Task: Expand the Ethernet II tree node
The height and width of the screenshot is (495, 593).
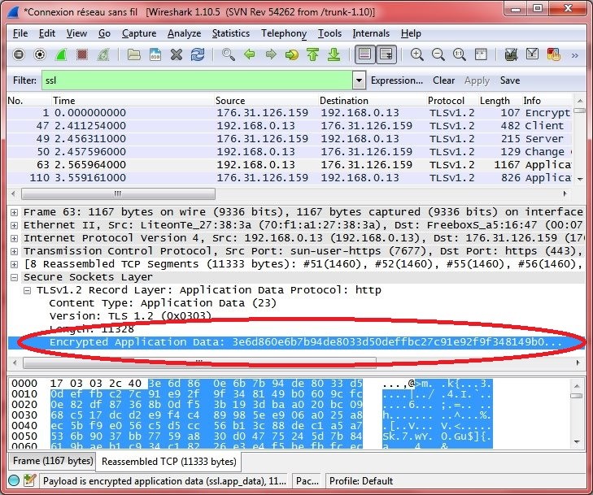Action: tap(15, 225)
